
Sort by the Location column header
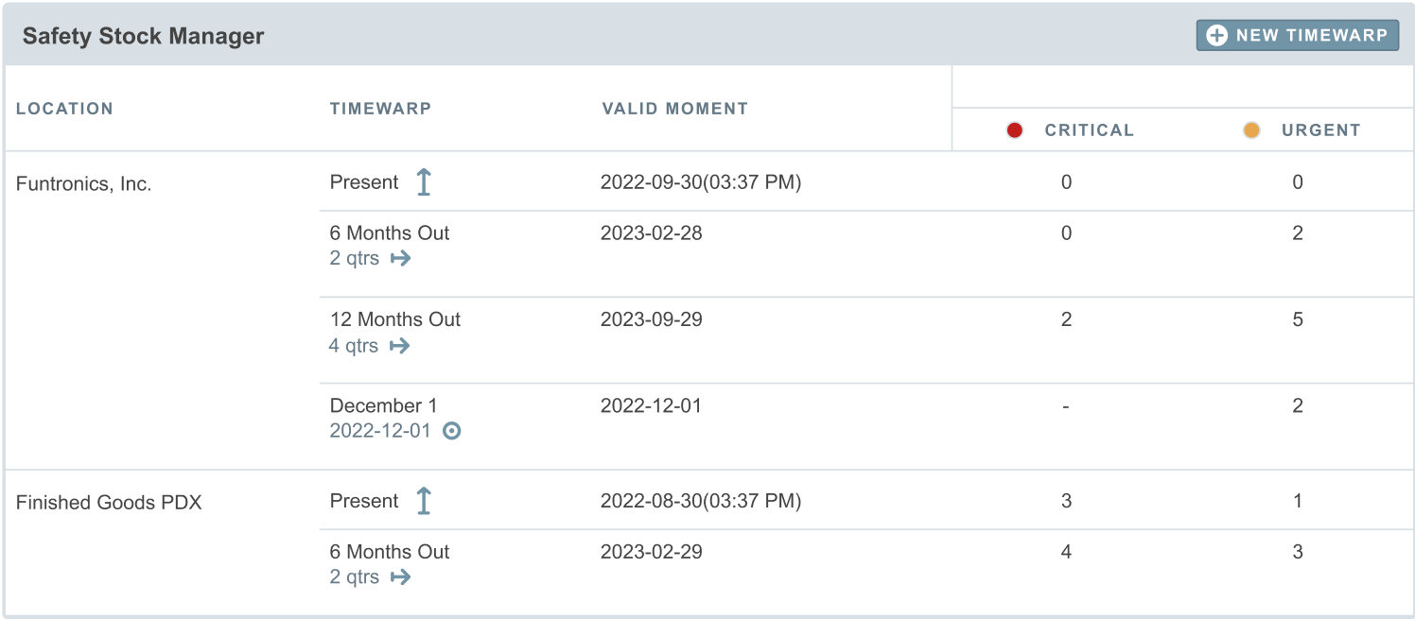[x=64, y=109]
